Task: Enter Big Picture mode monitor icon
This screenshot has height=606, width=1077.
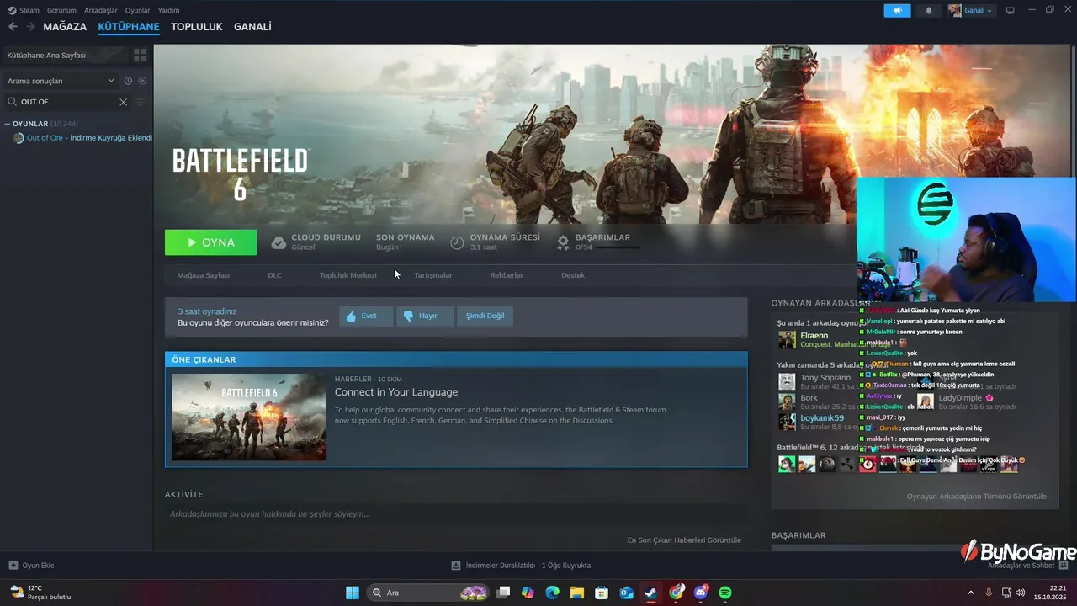Action: coord(1011,11)
